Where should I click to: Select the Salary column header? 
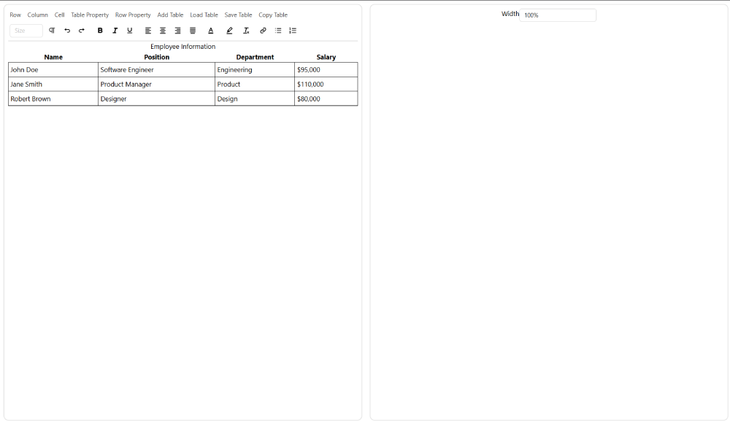[326, 57]
